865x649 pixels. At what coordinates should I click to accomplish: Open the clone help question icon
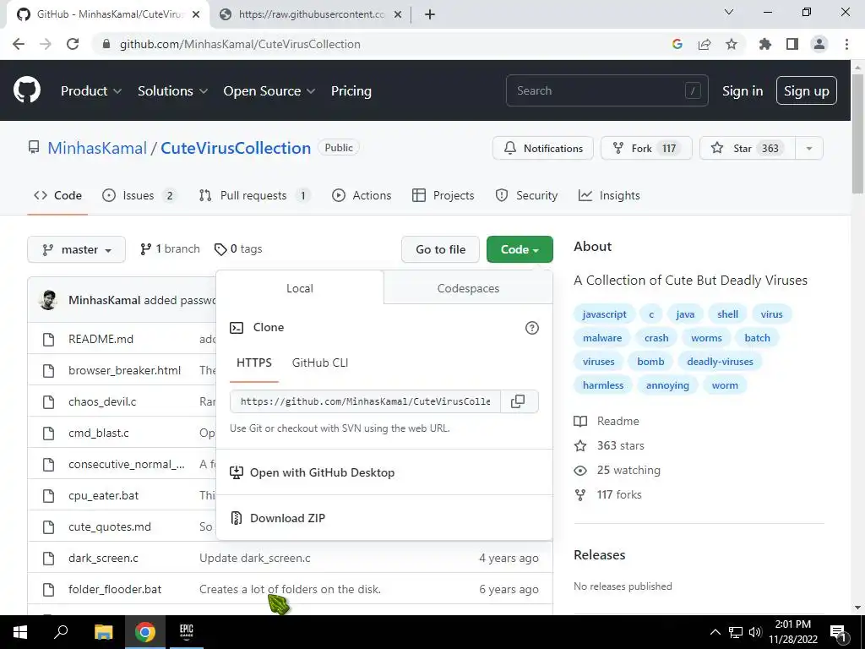[532, 328]
